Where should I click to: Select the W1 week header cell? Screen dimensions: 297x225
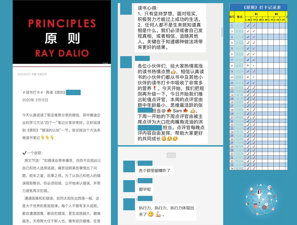point(256,14)
